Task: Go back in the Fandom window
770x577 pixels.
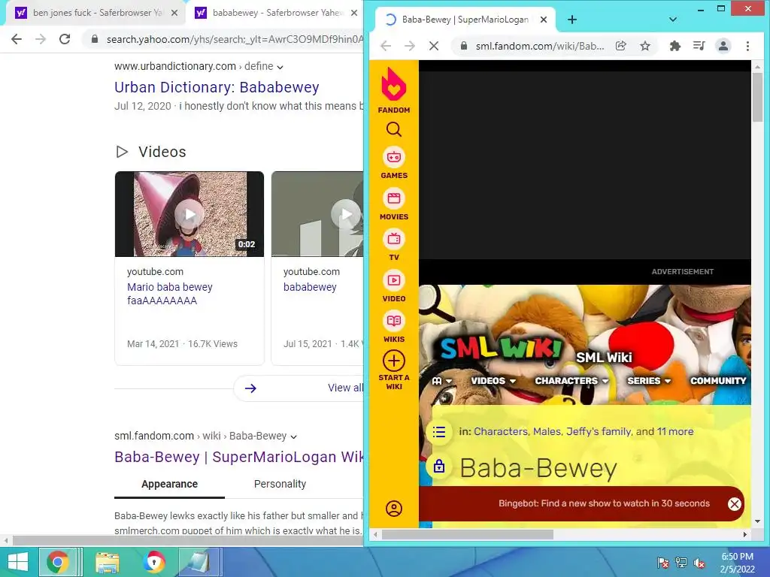Action: [386, 46]
